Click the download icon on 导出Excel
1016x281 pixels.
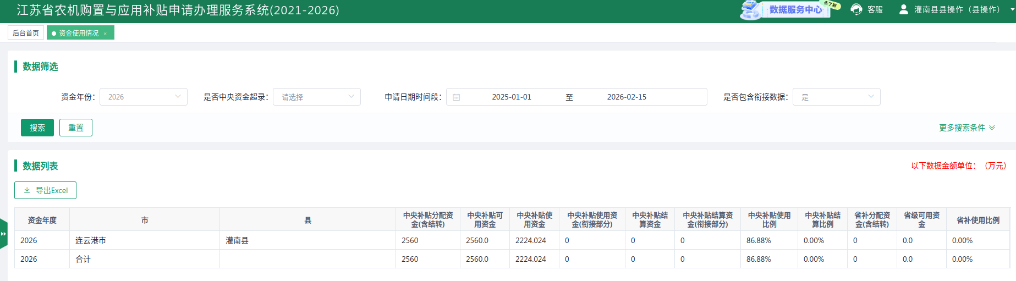coord(27,190)
